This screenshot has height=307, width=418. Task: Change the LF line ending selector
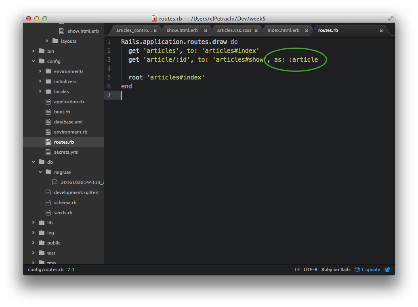tap(297, 269)
